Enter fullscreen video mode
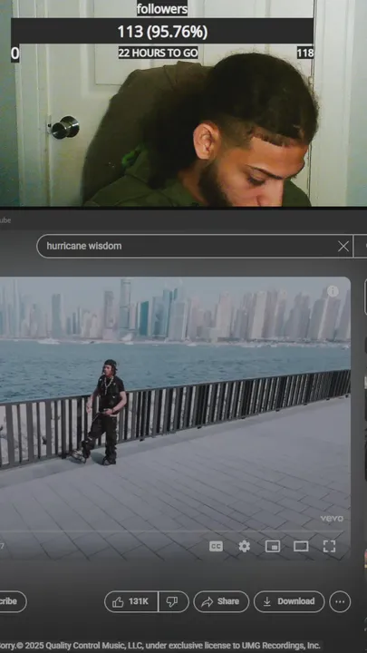 329,546
